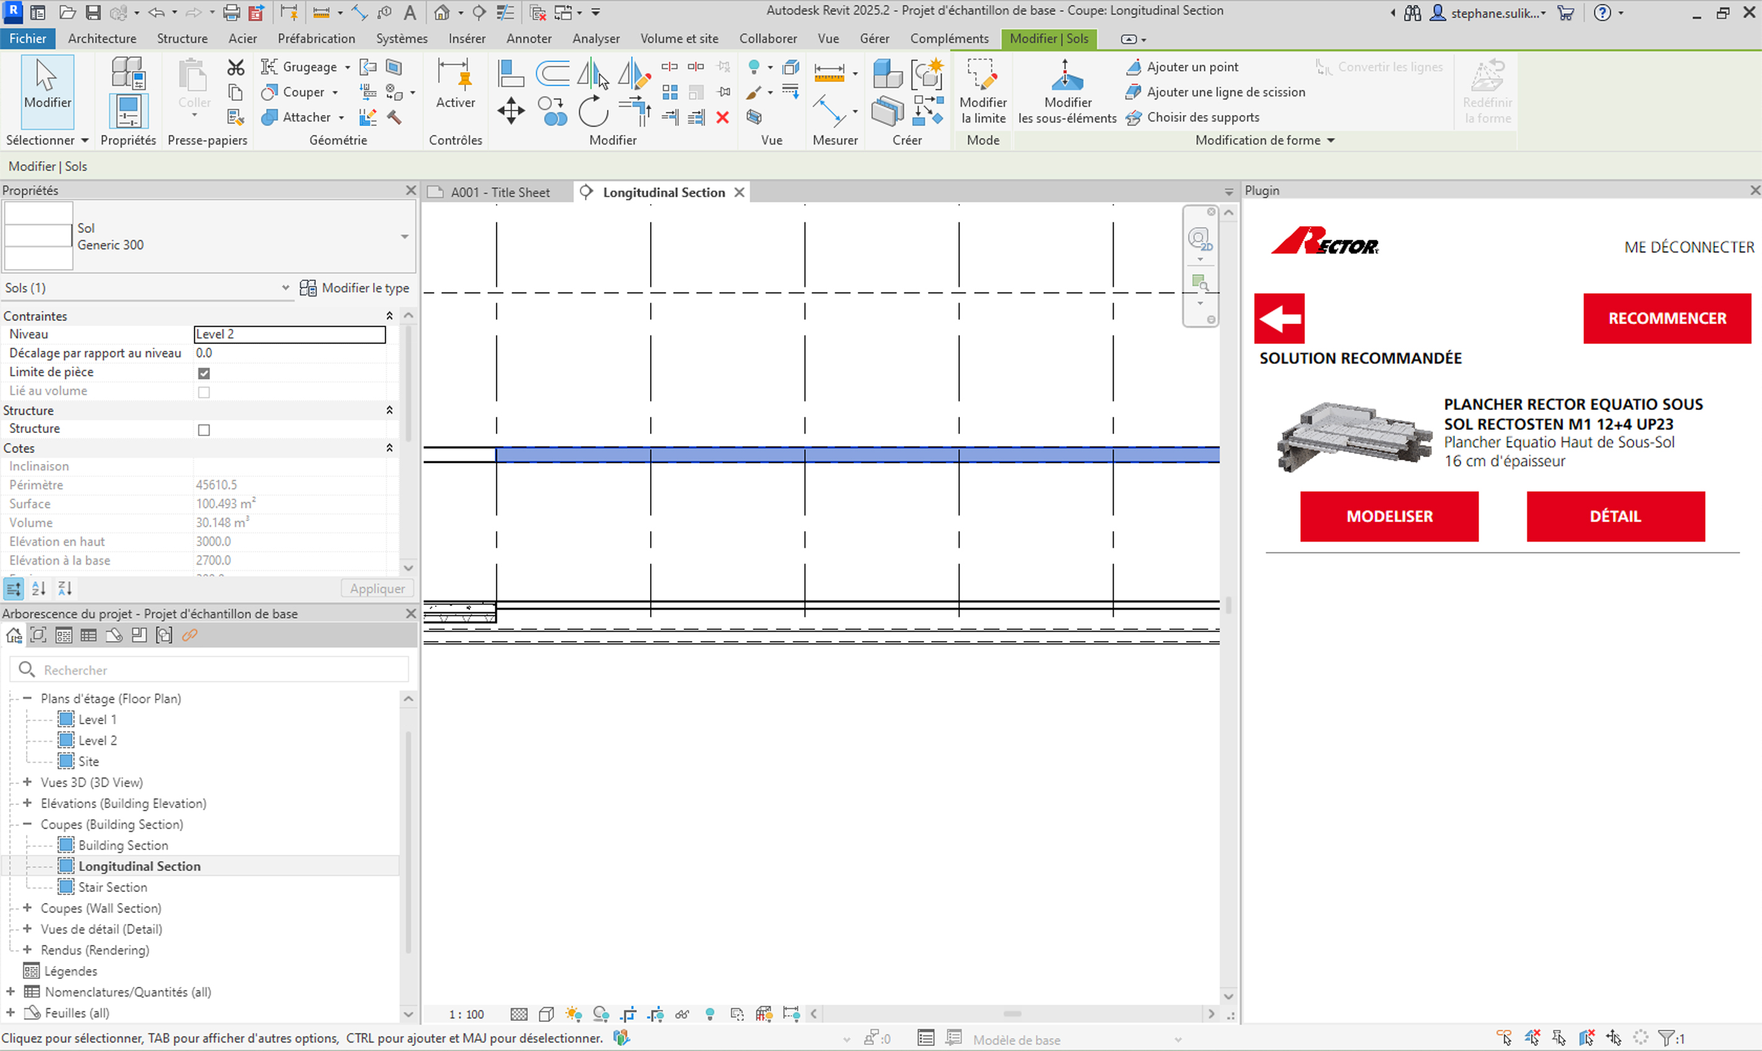The height and width of the screenshot is (1051, 1762).
Task: Open the Annoter ribbon tab
Action: tap(528, 39)
